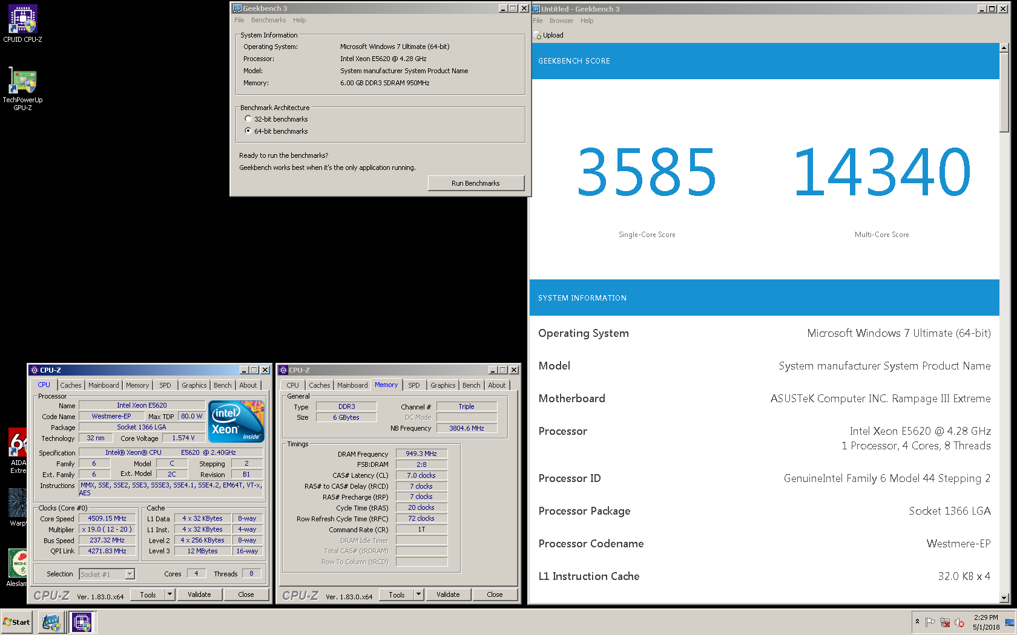Expand Tools dropdown arrow in left CPU-Z
1017x635 pixels.
pos(170,594)
